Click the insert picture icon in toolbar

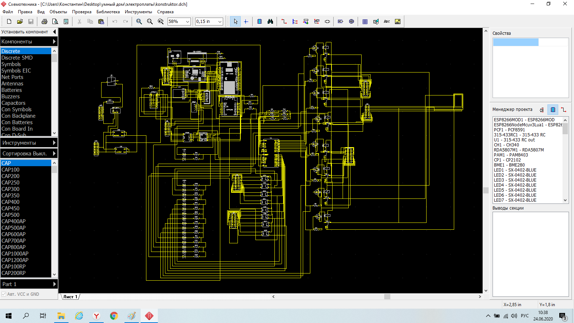tap(397, 22)
